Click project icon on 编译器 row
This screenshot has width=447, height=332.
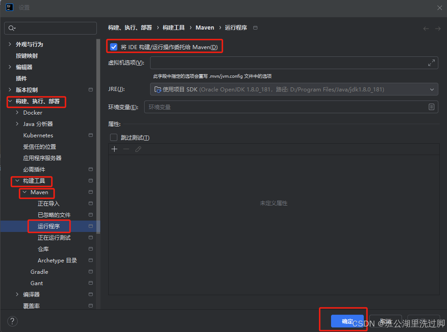(90, 294)
